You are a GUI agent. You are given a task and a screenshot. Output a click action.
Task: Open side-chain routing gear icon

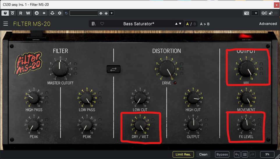[x=59, y=13]
